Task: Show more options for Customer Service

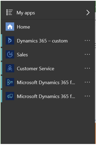Action: click(87, 68)
